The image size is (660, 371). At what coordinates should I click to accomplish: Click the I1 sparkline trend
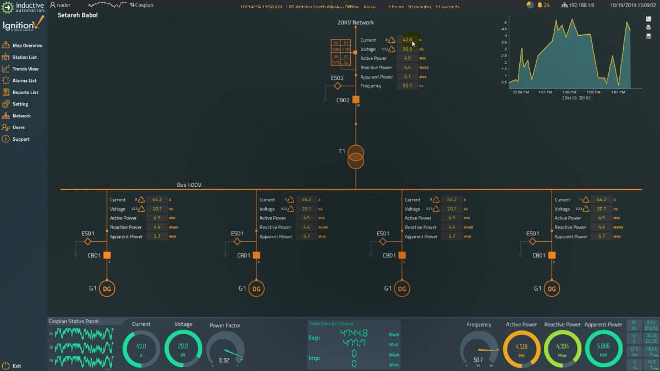(x=84, y=334)
